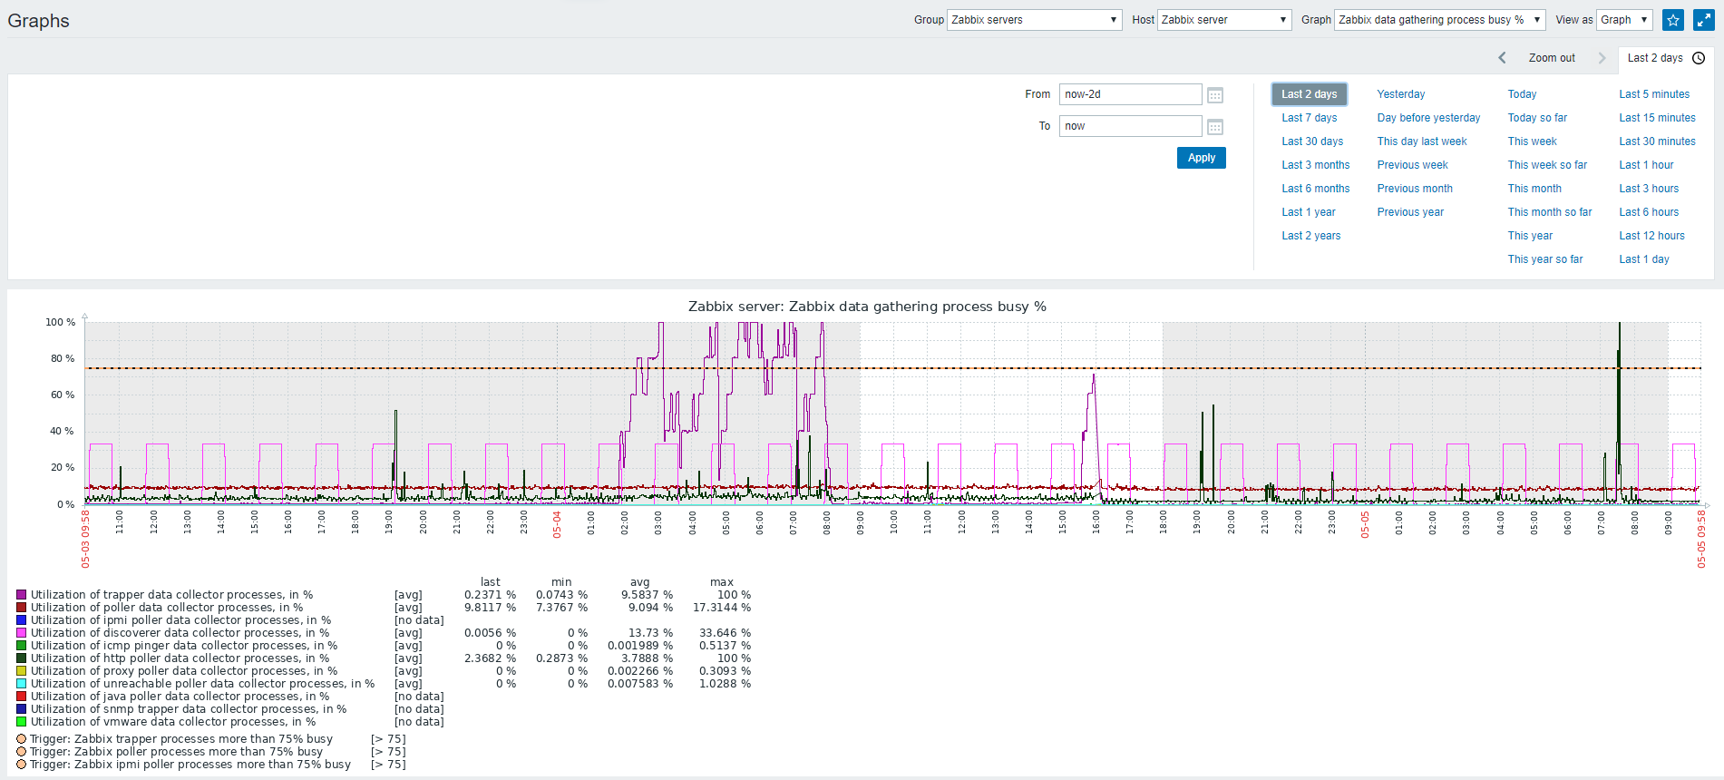Open the View as dropdown

point(1624,20)
